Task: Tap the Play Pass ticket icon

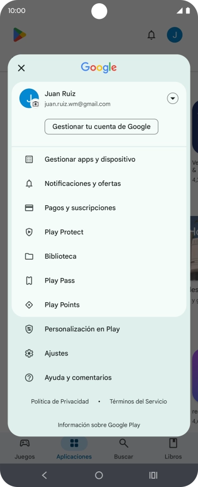Action: pos(29,281)
